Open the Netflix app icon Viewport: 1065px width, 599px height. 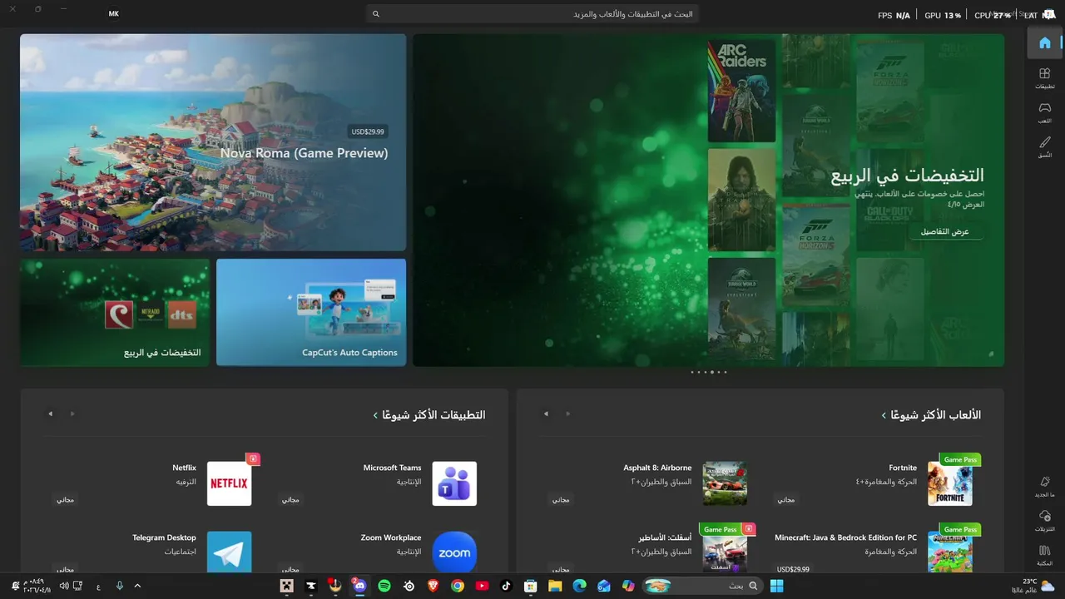(229, 483)
